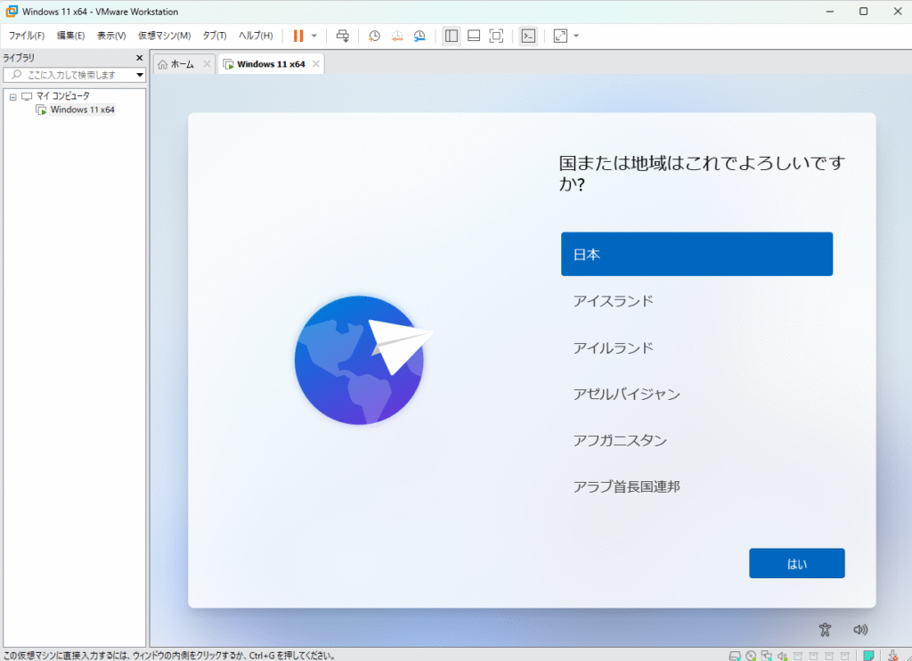912x661 pixels.
Task: Open the library search filter dropdown arrow
Action: click(x=140, y=75)
